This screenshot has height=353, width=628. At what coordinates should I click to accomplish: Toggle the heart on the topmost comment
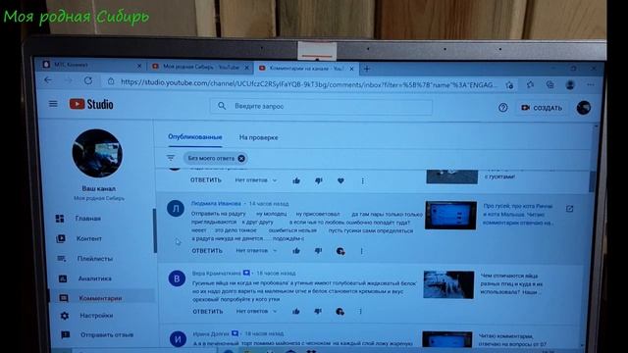pyautogui.click(x=340, y=180)
